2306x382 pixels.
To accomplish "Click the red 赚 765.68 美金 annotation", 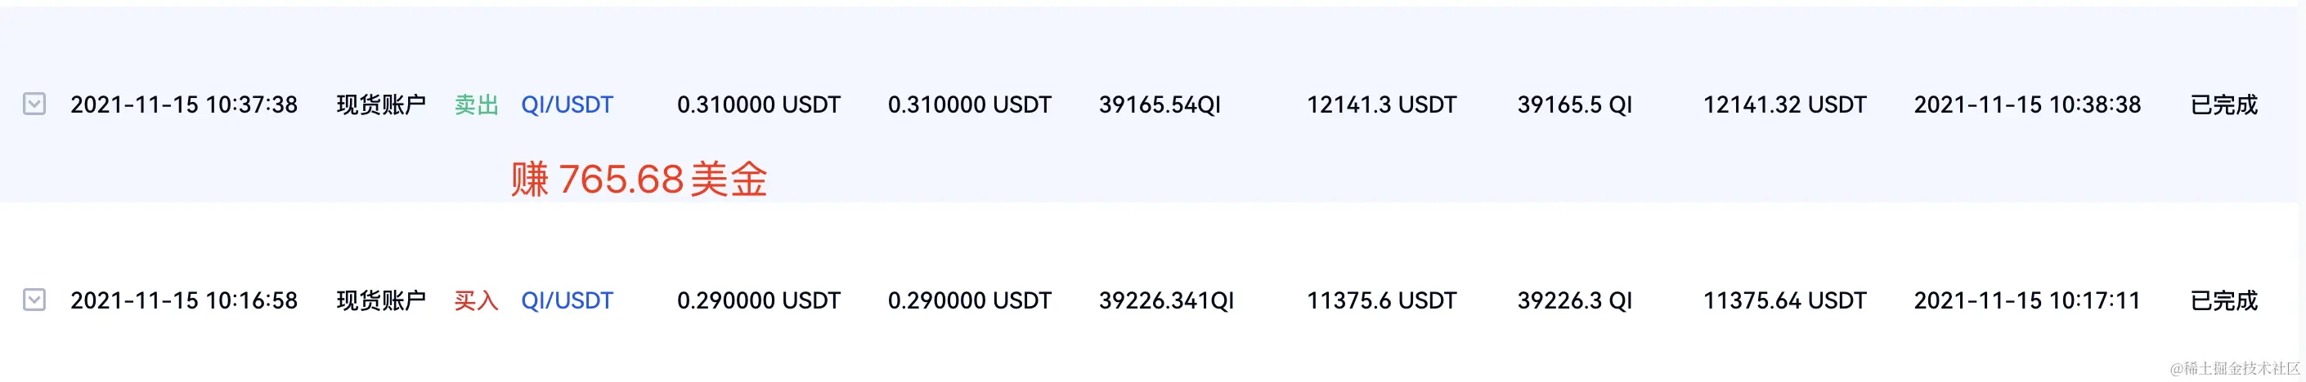I will 639,180.
